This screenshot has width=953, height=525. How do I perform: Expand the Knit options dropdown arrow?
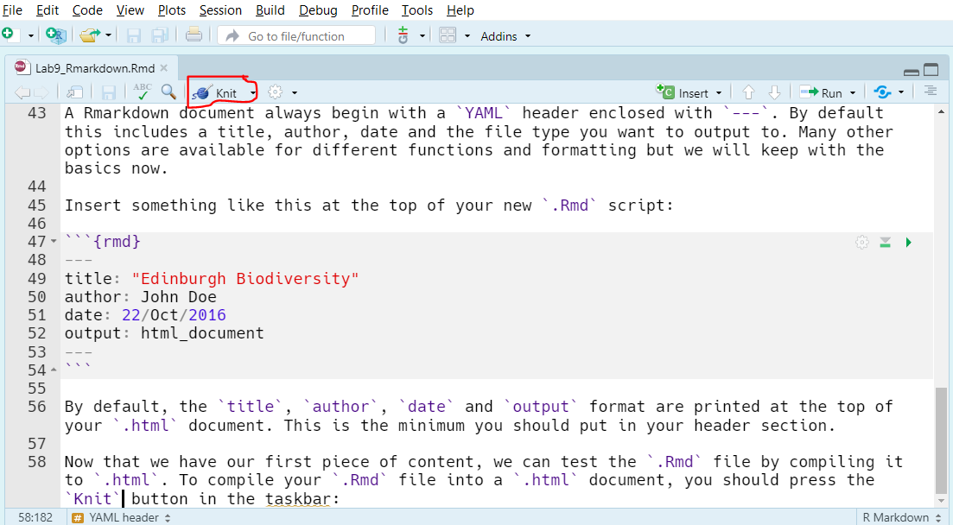click(253, 93)
